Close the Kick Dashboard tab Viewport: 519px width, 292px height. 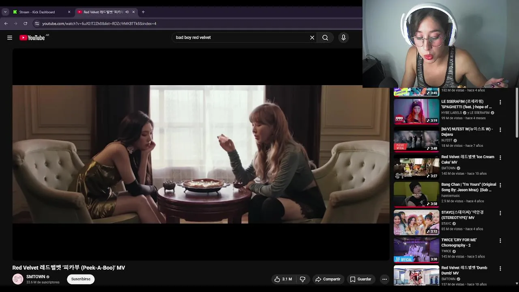tap(69, 12)
